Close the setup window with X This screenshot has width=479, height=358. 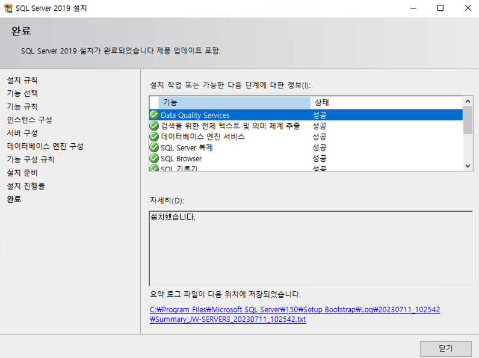click(468, 8)
